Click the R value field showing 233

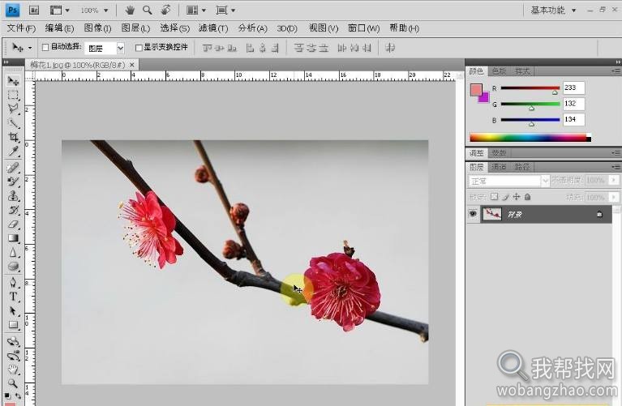[573, 88]
